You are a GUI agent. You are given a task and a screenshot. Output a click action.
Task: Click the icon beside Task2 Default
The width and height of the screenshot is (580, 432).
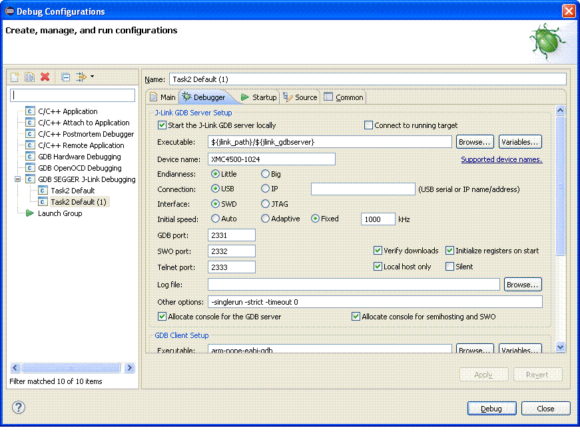click(43, 191)
